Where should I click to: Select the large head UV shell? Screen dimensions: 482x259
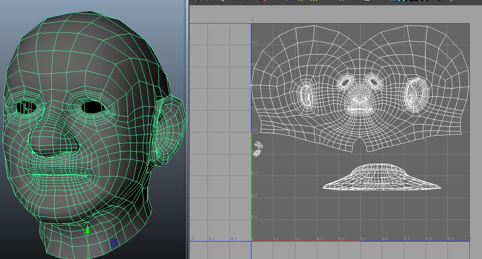(x=360, y=89)
